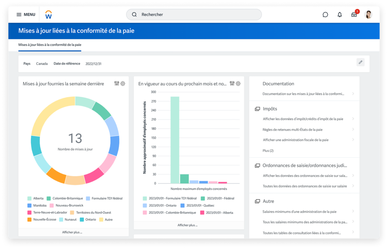Click the Manitoba legend color swatch
Viewport: 388px width, 249px height.
(x=29, y=206)
